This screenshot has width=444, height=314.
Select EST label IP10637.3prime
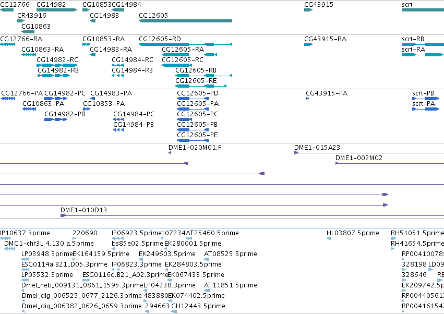(25, 233)
